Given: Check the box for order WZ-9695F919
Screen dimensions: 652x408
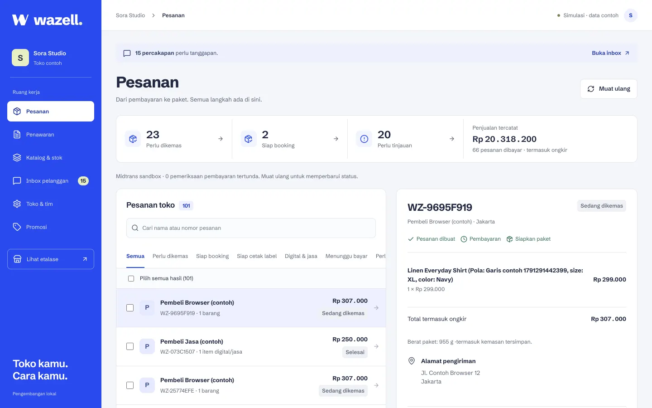Looking at the screenshot, I should 130,308.
